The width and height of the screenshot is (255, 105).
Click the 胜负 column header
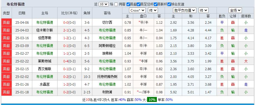(222, 16)
